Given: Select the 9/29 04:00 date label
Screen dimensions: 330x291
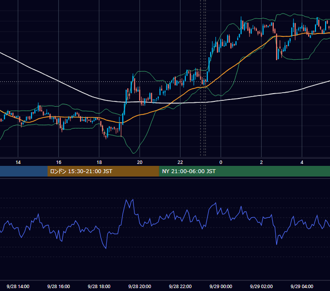Looking at the screenshot, I should (x=302, y=286).
